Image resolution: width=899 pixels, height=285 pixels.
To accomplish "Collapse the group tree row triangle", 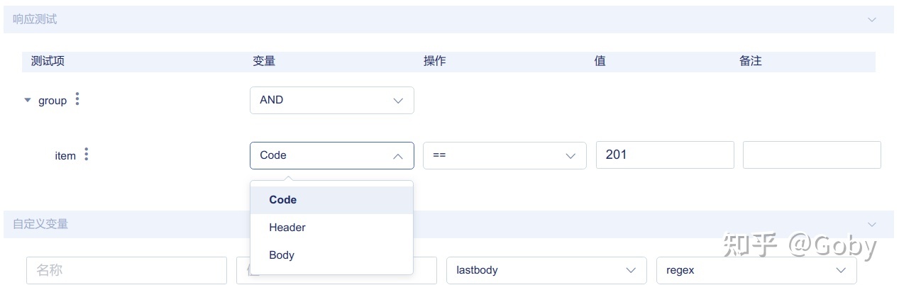I will (28, 101).
